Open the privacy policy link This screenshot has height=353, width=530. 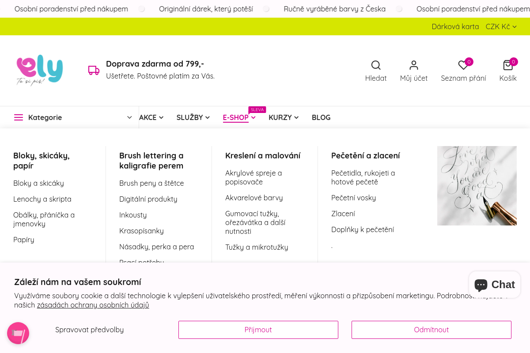(x=93, y=305)
